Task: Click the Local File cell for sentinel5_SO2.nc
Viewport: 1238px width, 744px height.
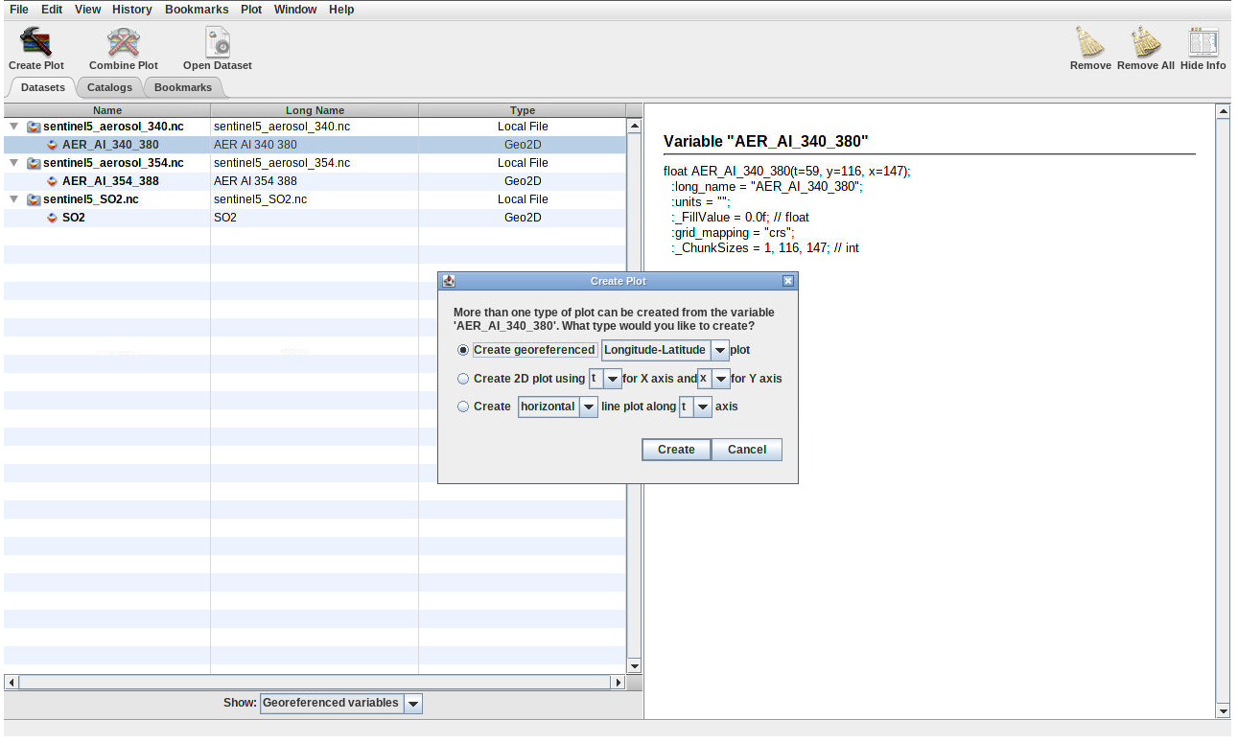Action: click(x=523, y=199)
